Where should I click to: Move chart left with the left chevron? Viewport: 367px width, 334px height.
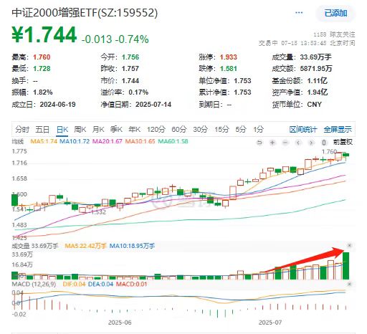[298, 143]
